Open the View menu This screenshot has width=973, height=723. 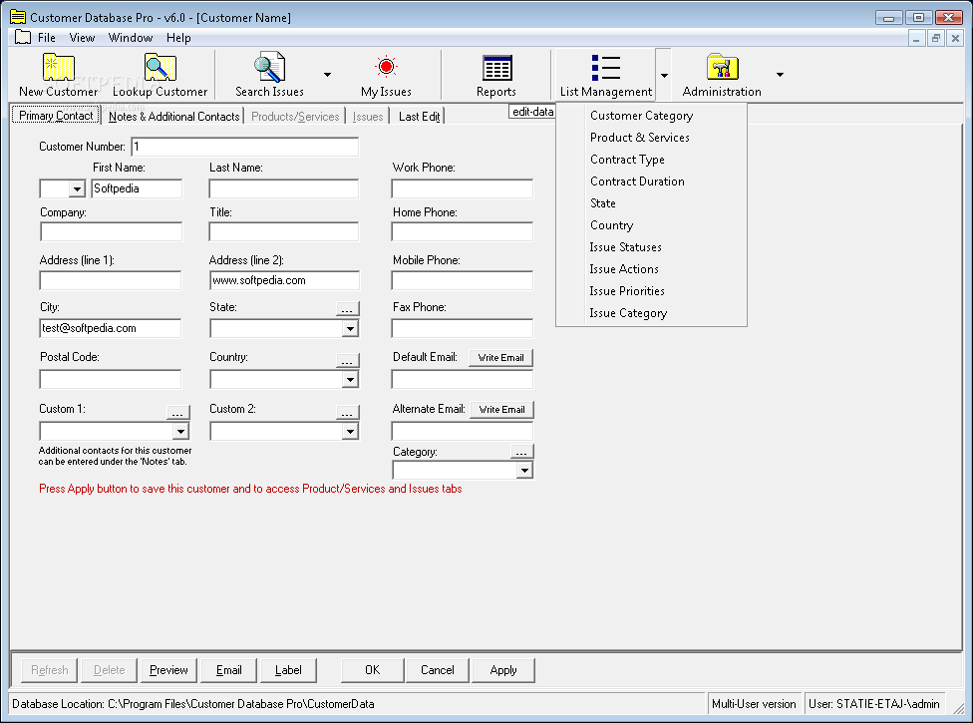coord(82,38)
